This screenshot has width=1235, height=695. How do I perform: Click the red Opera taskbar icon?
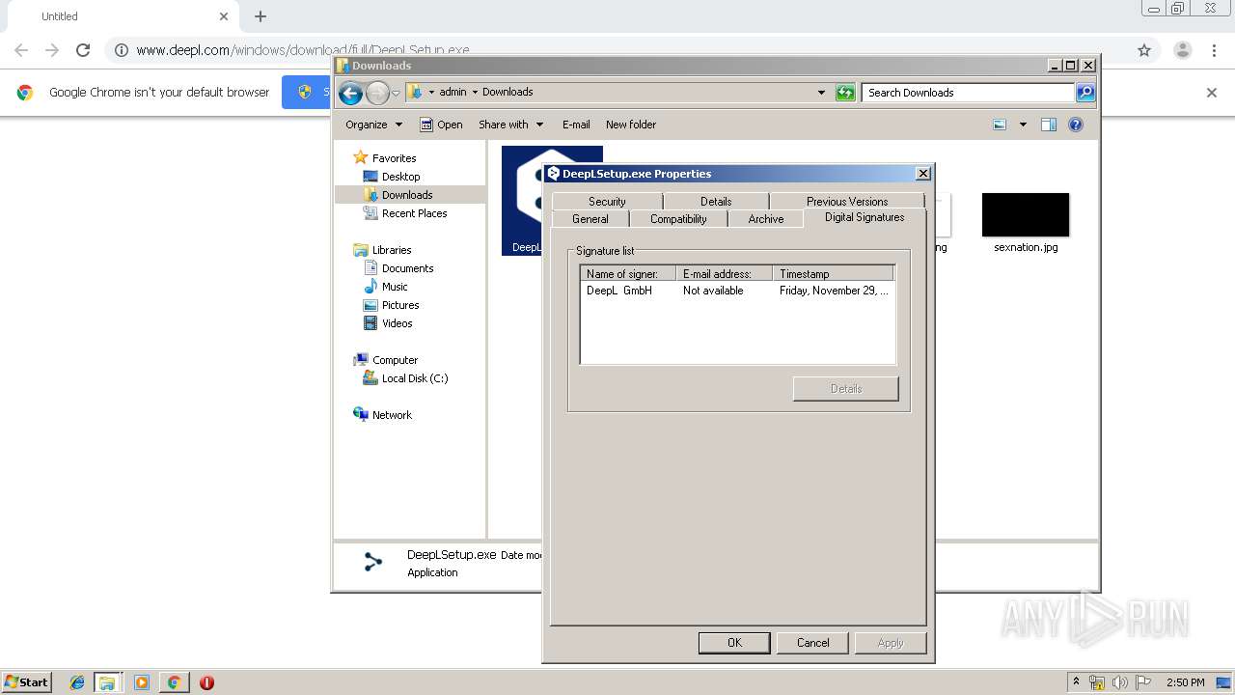(206, 682)
